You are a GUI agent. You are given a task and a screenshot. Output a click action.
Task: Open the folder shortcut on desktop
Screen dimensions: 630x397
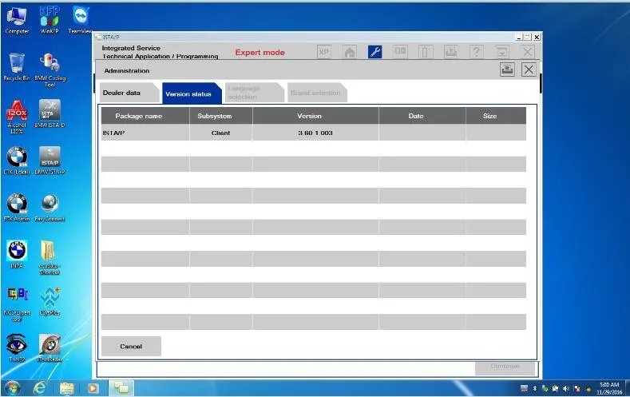(x=50, y=258)
